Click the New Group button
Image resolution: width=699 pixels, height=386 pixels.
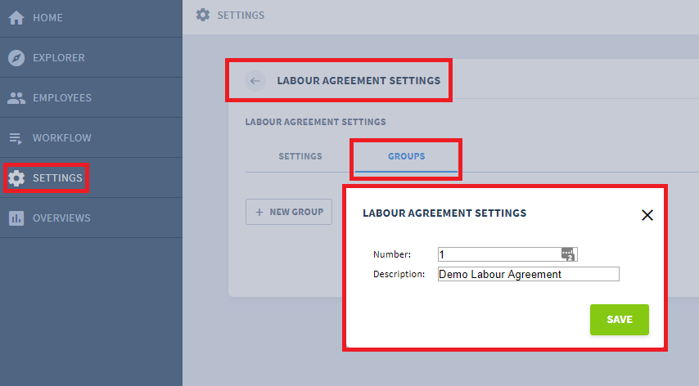289,212
